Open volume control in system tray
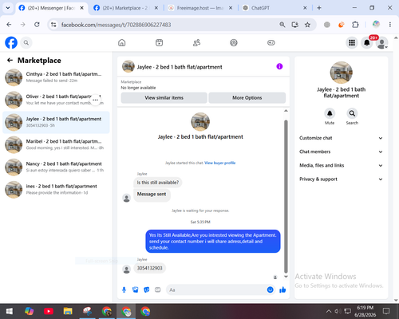 (x=338, y=311)
